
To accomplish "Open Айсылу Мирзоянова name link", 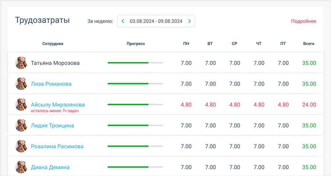I will click(58, 105).
